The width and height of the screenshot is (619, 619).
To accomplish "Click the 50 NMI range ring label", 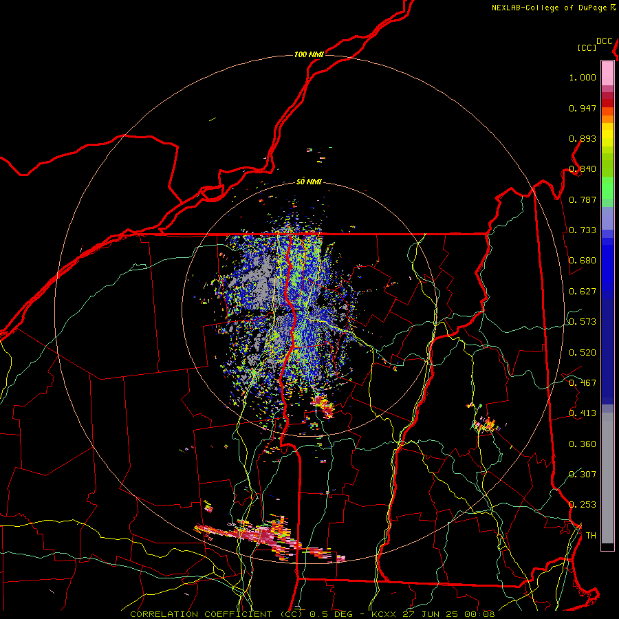I will tap(309, 182).
